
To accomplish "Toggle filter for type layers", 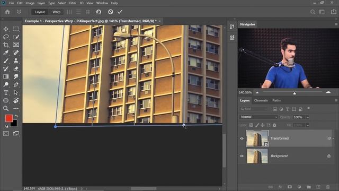I will click(x=288, y=109).
